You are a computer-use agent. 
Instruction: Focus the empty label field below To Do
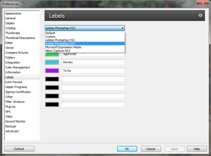click(93, 79)
